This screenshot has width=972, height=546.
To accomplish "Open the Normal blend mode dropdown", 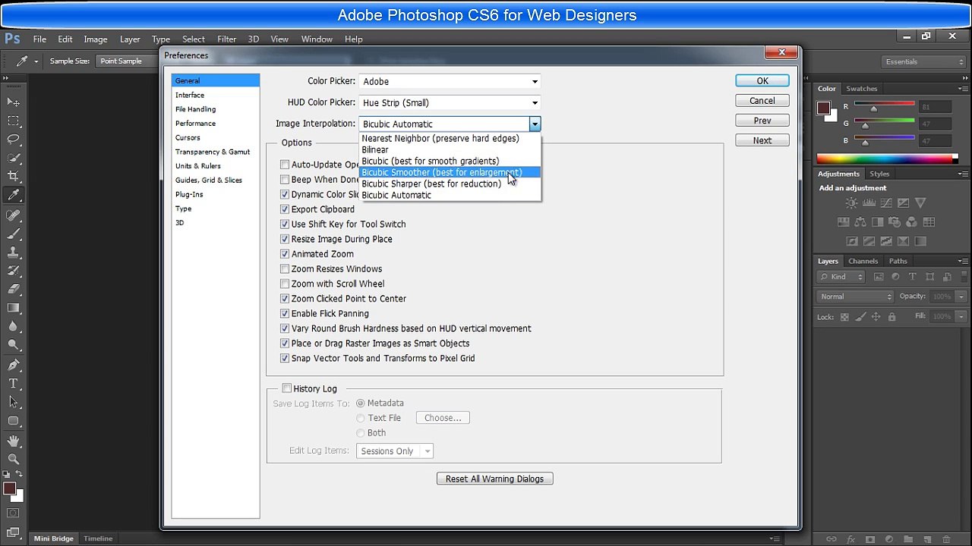I will click(x=855, y=297).
